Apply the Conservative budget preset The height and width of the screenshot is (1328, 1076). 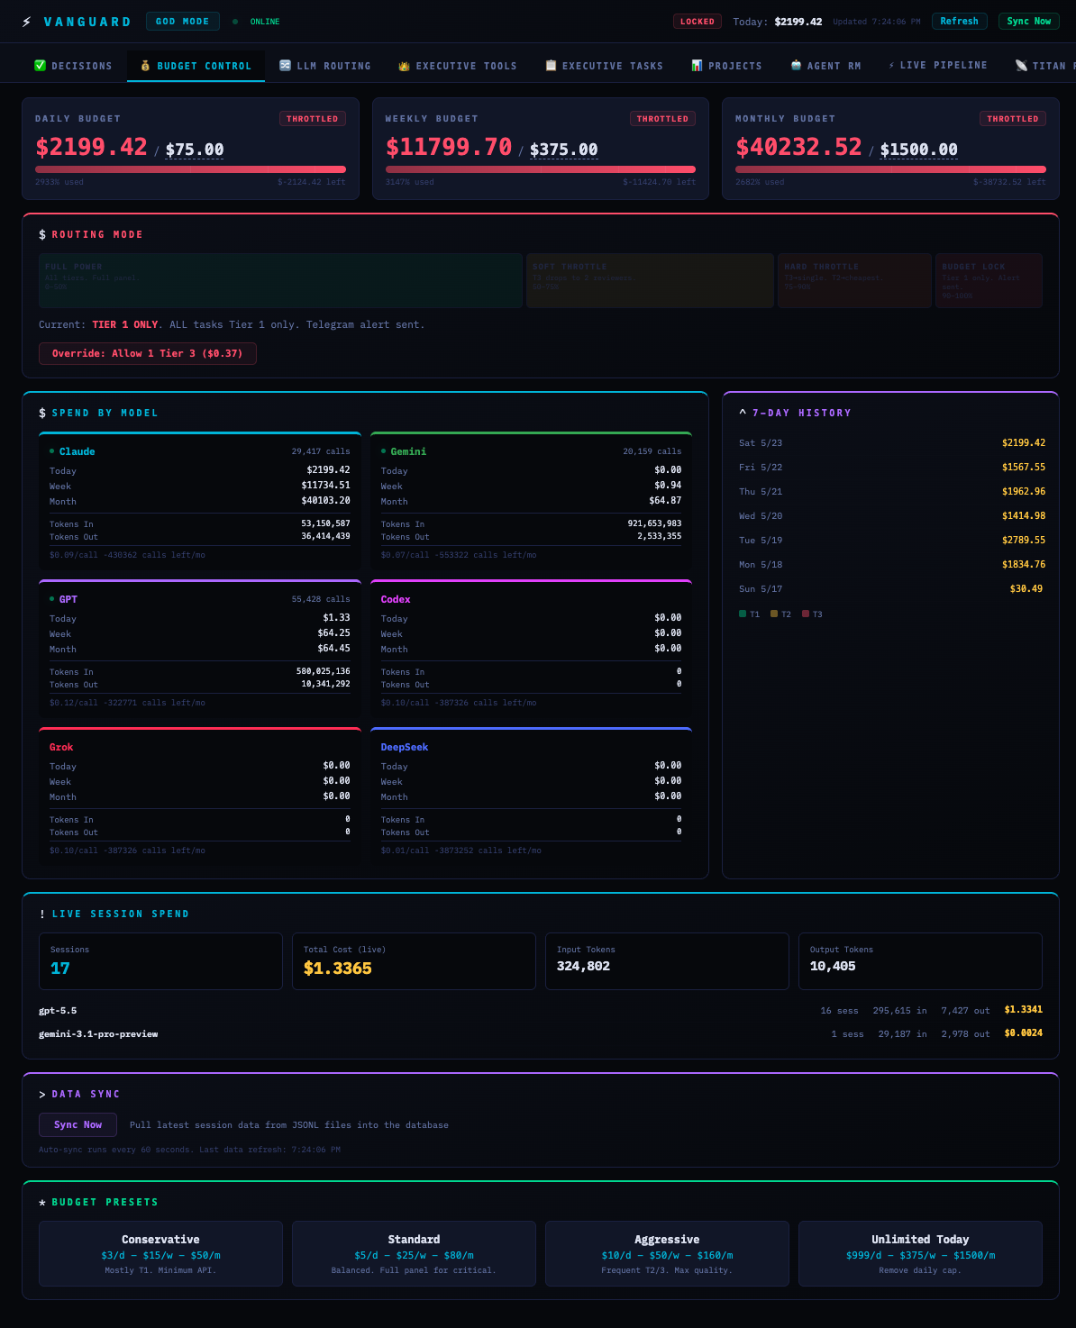pyautogui.click(x=160, y=1253)
